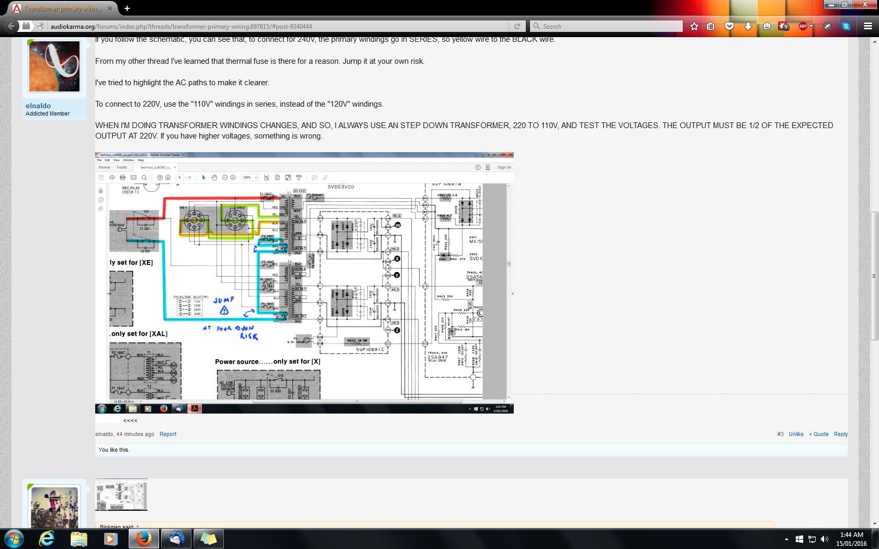Viewport: 879px width, 549px height.
Task: Open the Firefox hamburger menu
Action: [868, 26]
